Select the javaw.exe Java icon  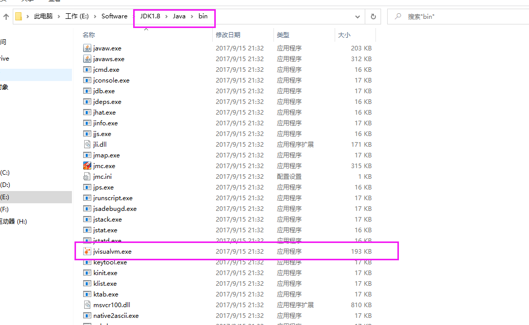(x=87, y=48)
